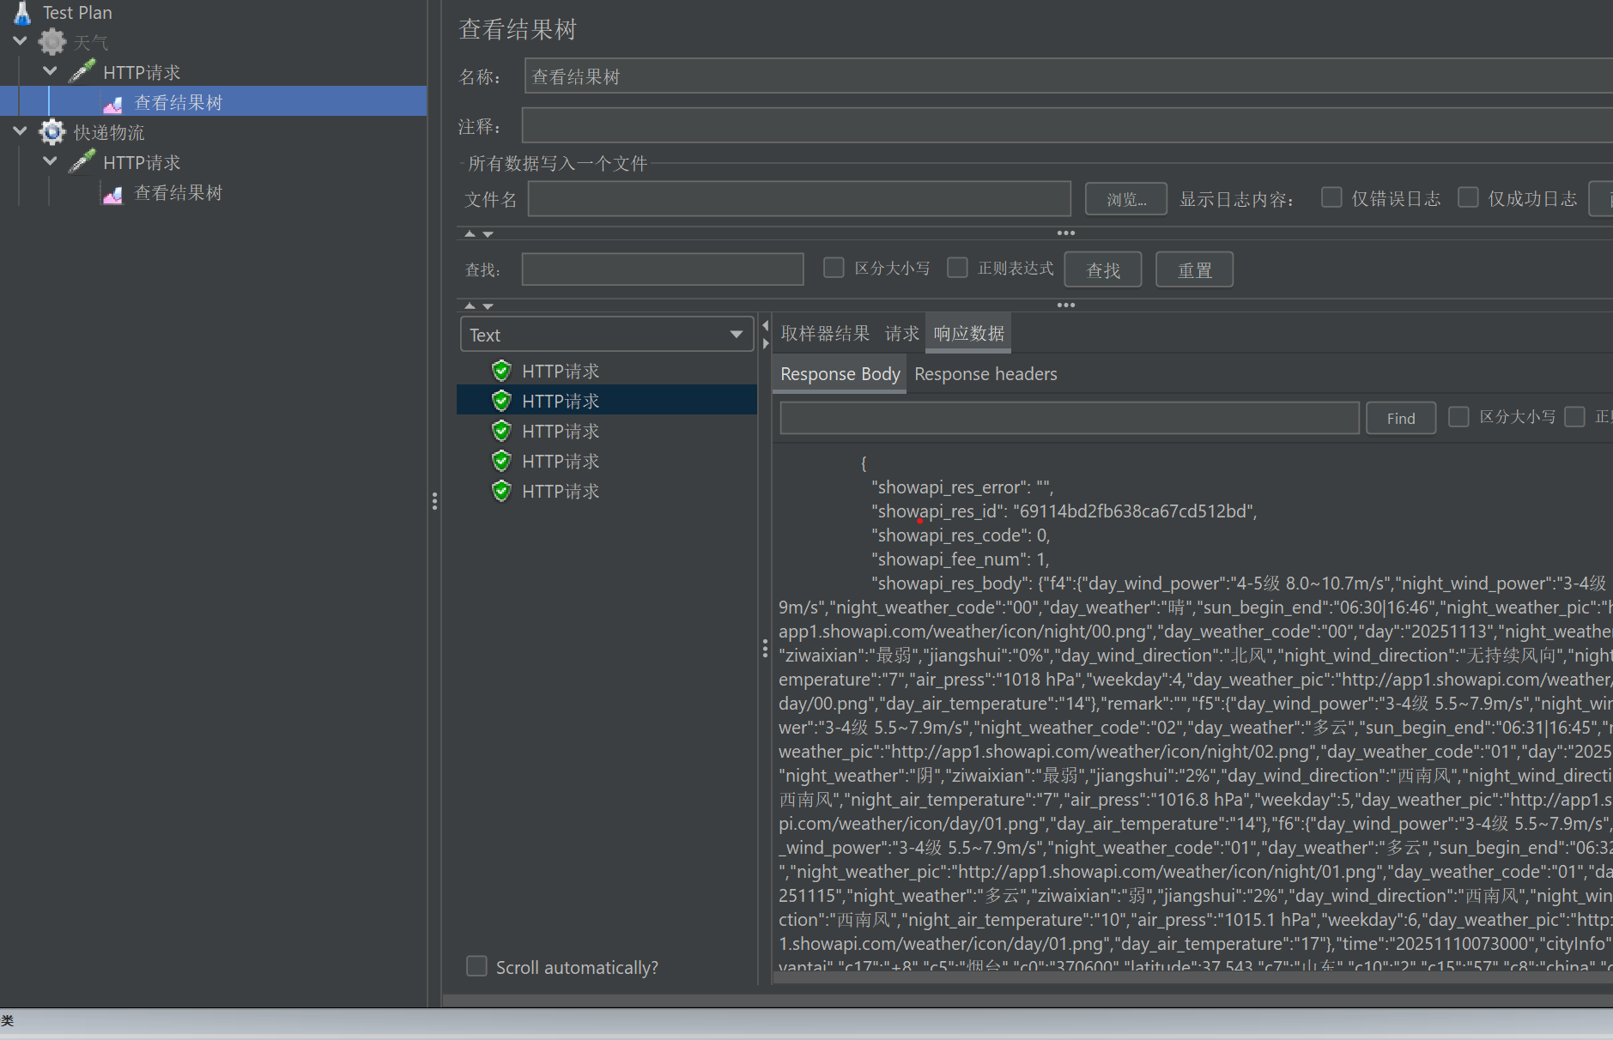Click the "showapi_res_error" line in response
Viewport: 1613px width, 1040px height.
[962, 487]
